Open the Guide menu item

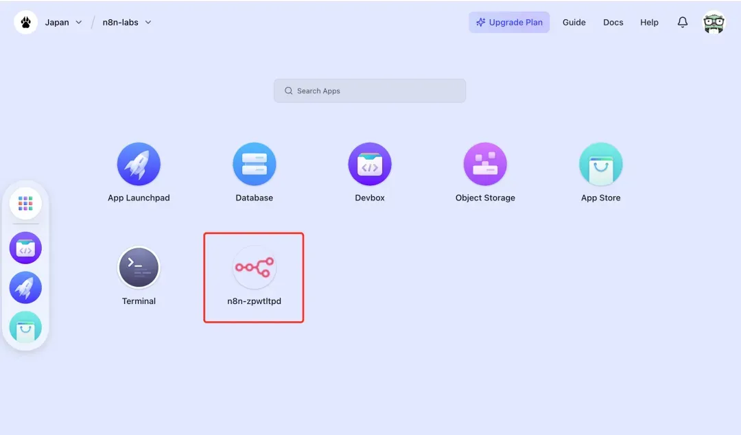click(574, 22)
